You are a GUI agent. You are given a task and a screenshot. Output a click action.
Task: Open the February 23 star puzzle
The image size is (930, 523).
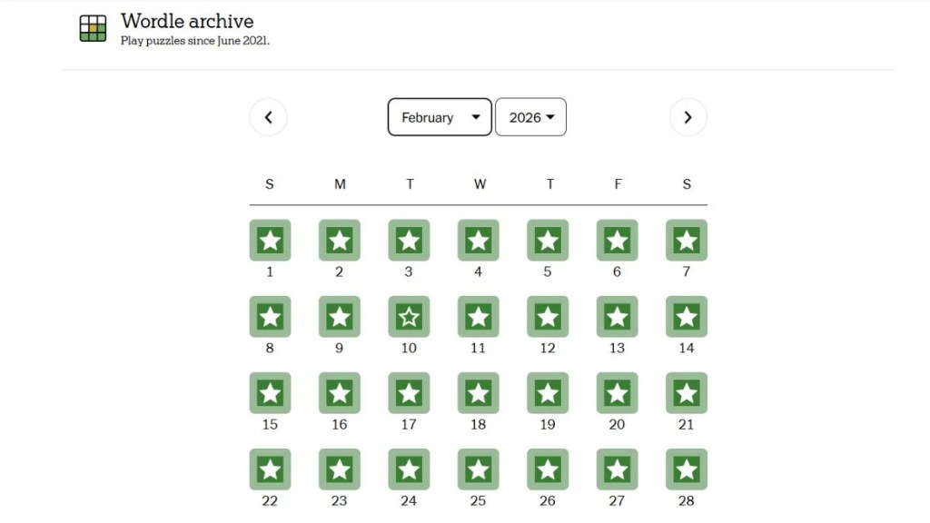[340, 469]
